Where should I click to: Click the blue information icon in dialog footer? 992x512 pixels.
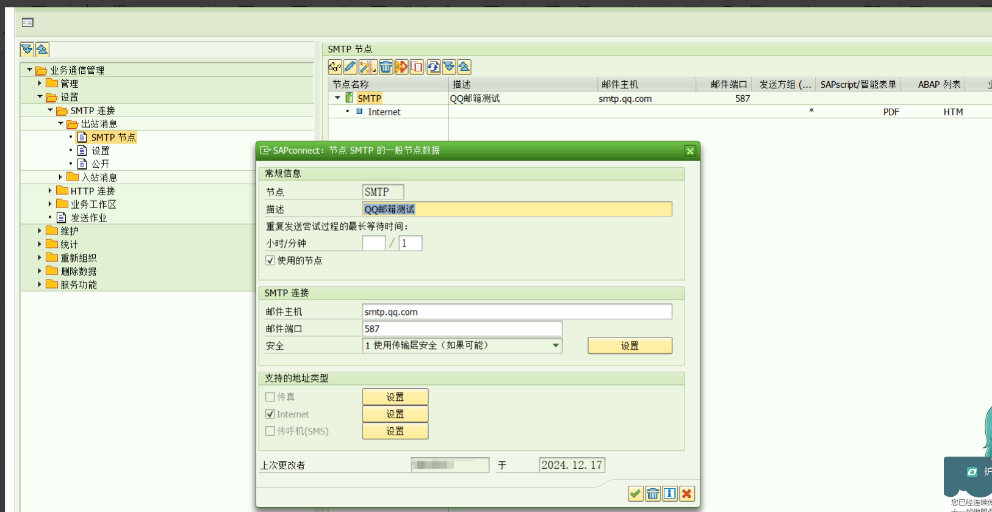click(670, 494)
